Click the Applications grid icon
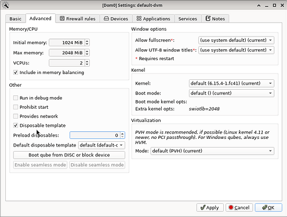The width and height of the screenshot is (287, 217). click(x=139, y=19)
